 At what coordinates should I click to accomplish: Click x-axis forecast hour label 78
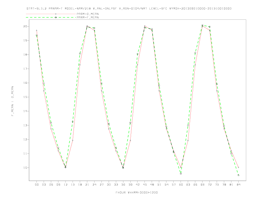tap(224, 185)
